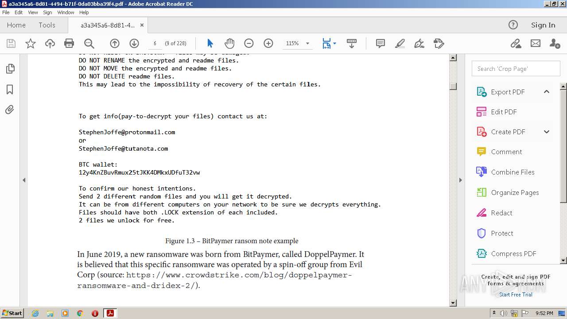This screenshot has width=567, height=319.
Task: Launch Chrome from the taskbar
Action: tap(80, 313)
